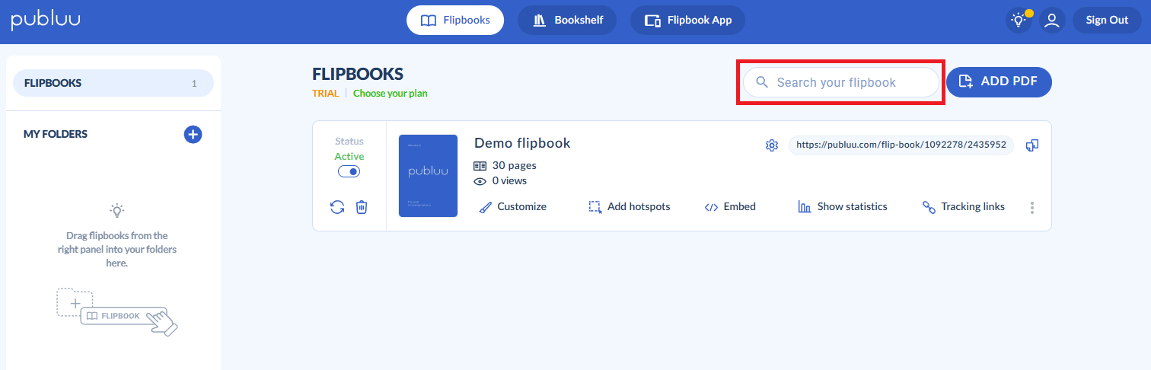1151x370 pixels.
Task: Open the Demo flipbook cover thumbnail
Action: tap(428, 176)
